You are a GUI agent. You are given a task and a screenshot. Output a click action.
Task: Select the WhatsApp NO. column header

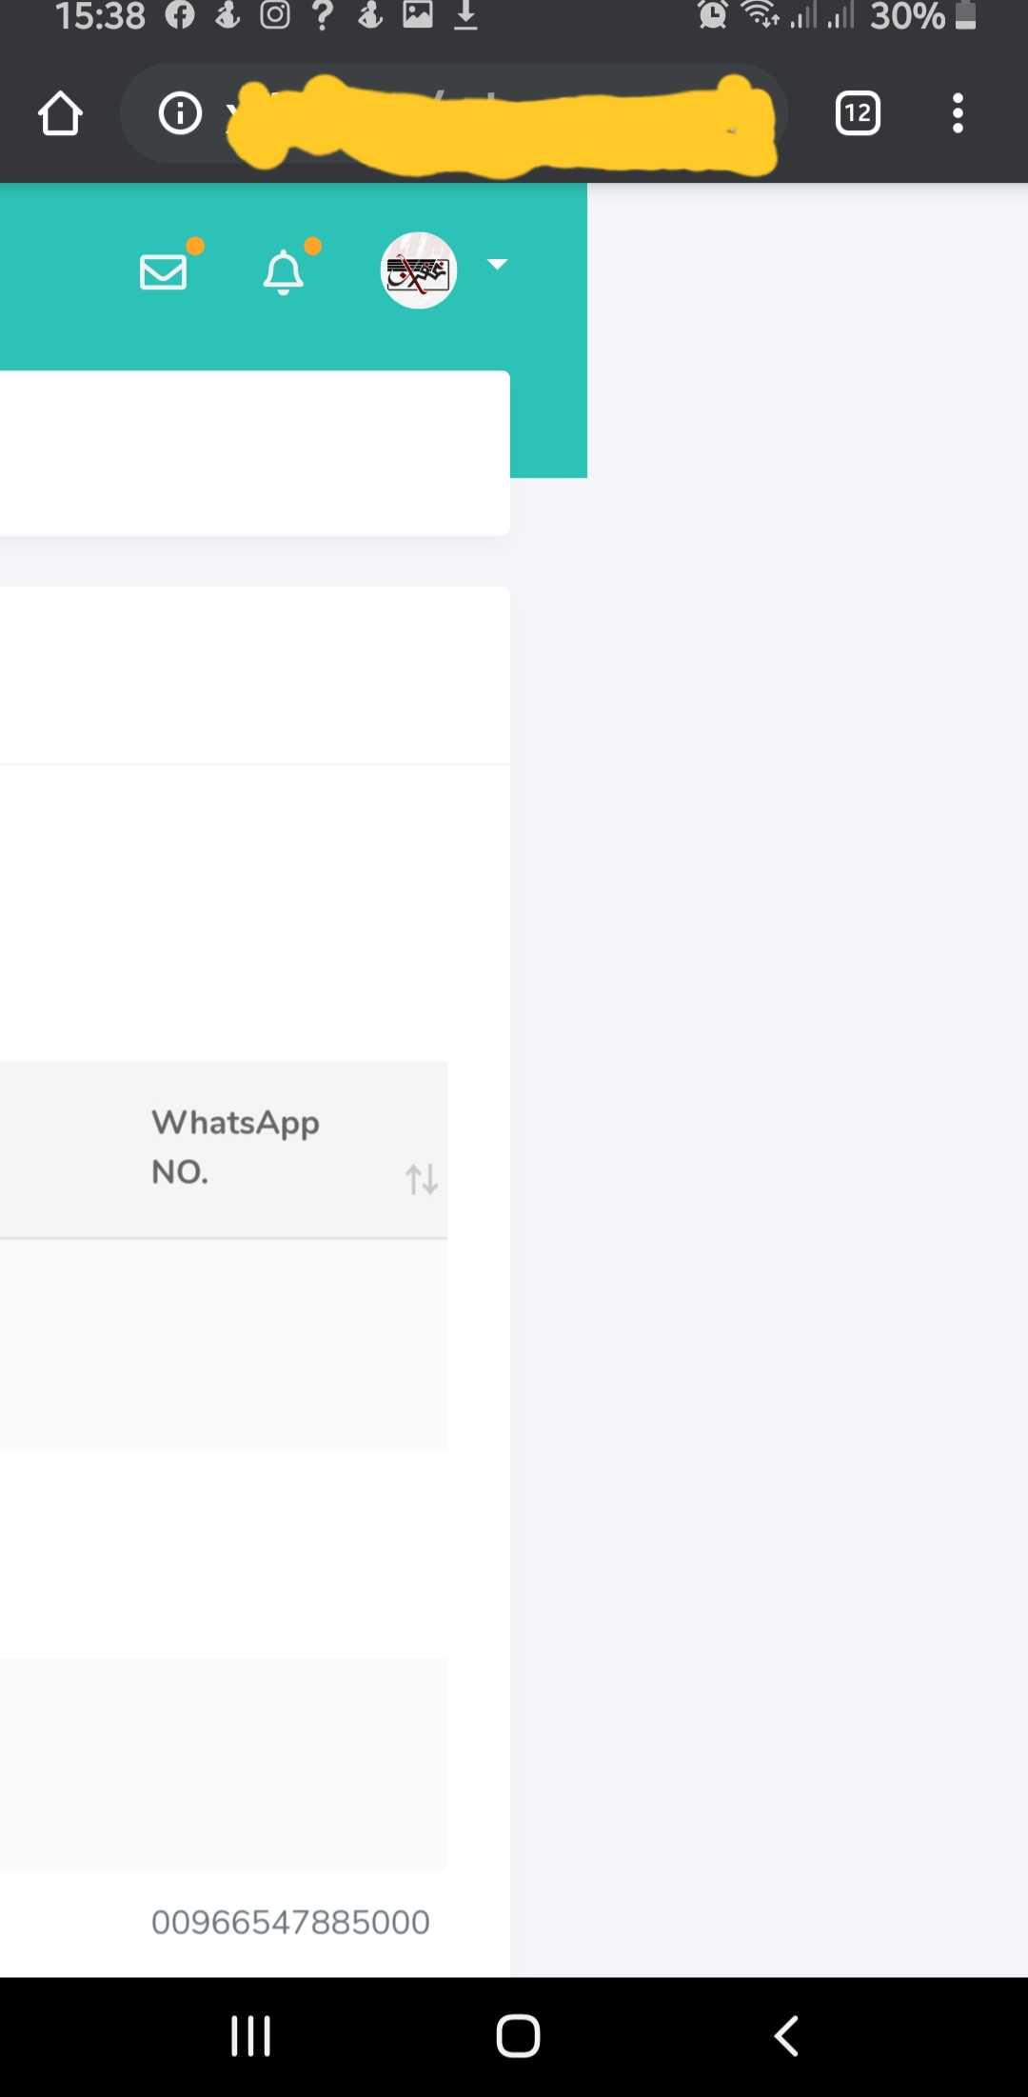pos(235,1146)
